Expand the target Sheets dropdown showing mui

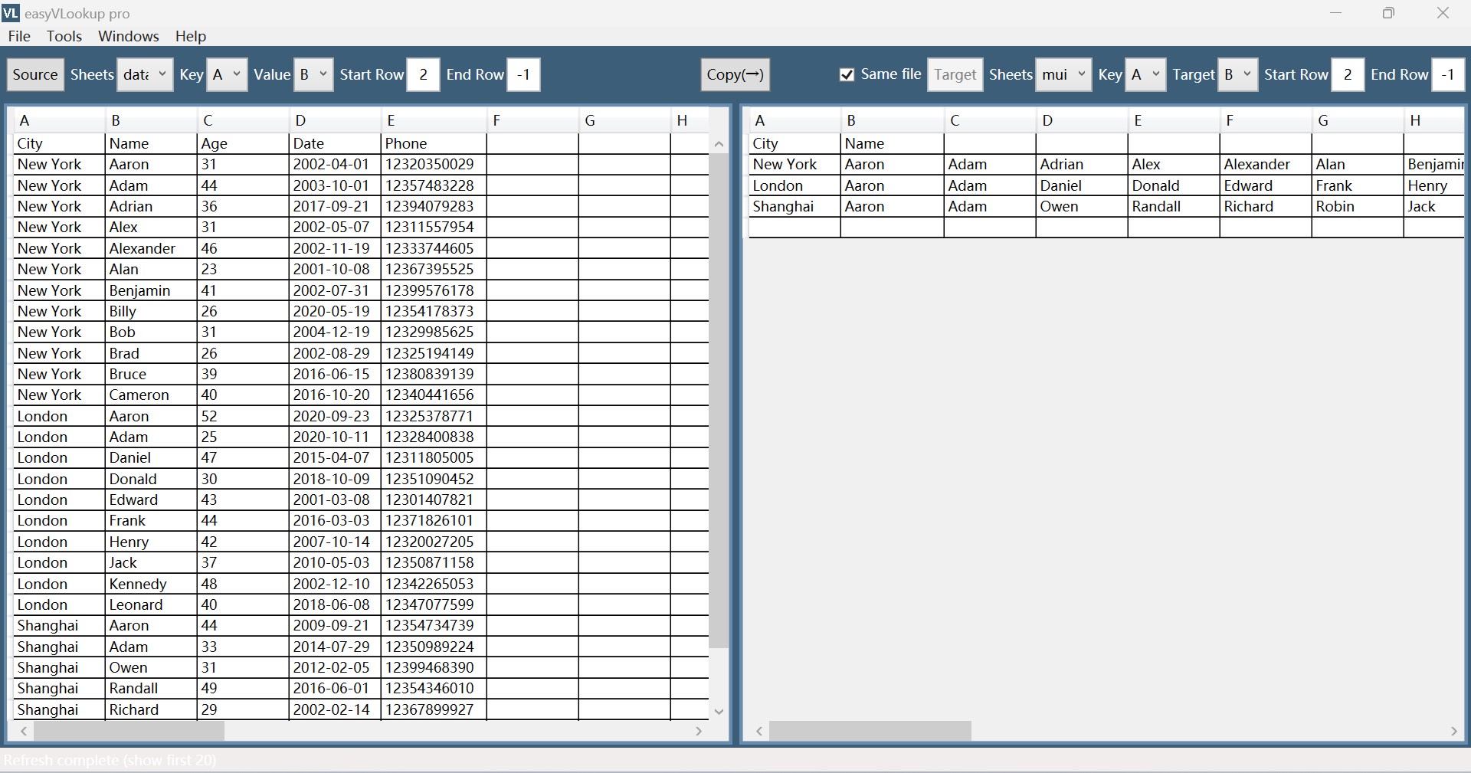tap(1064, 74)
